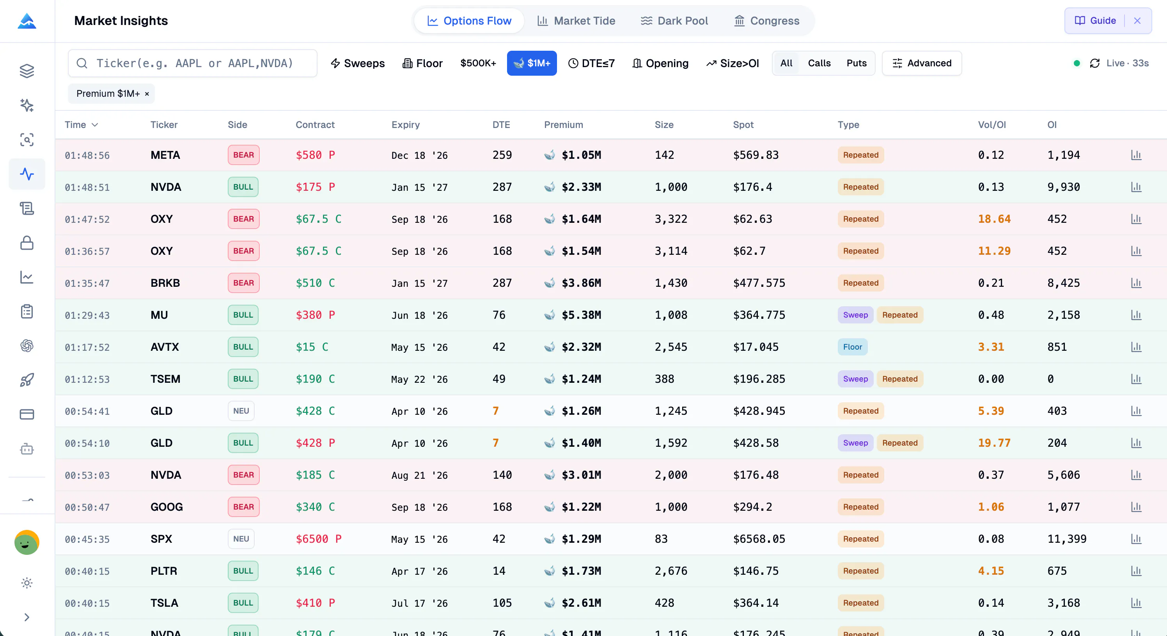1167x636 pixels.
Task: Click the user avatar in the sidebar
Action: tap(27, 542)
